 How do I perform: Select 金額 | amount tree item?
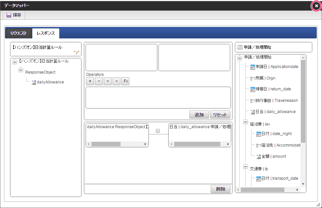274,156
